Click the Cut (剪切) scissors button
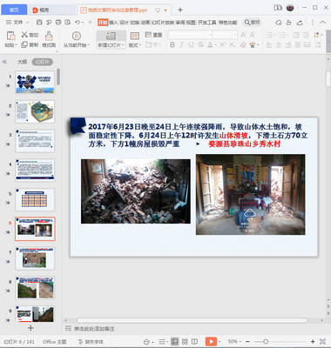The width and height of the screenshot is (331, 348). click(x=30, y=35)
